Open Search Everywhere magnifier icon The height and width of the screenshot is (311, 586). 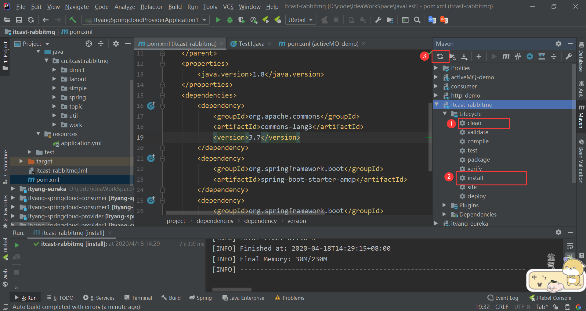(x=417, y=20)
